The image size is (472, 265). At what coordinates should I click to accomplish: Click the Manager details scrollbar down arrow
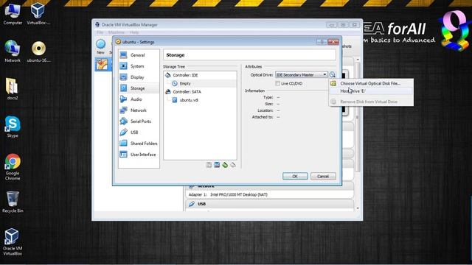[x=358, y=208]
